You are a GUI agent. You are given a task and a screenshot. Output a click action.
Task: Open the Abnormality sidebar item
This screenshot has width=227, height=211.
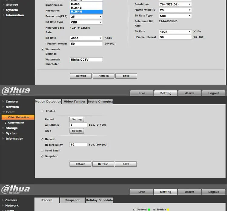tap(16, 123)
